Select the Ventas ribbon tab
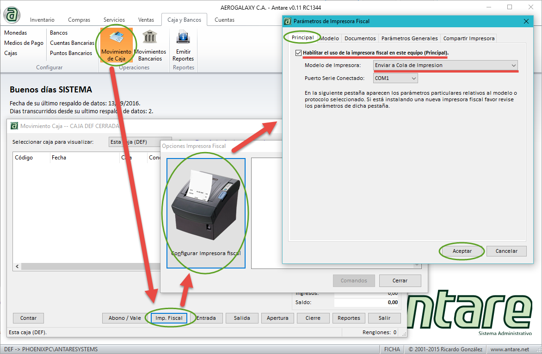The height and width of the screenshot is (354, 542). pyautogui.click(x=146, y=20)
